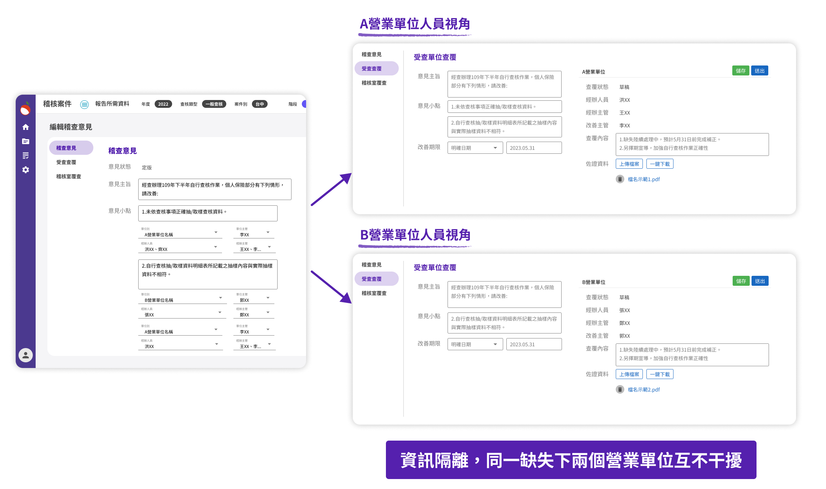Delete 檔名示範1.pdf using its trash icon

pyautogui.click(x=620, y=179)
